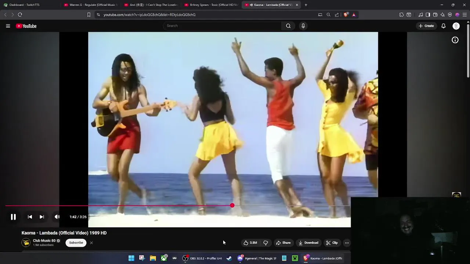The height and width of the screenshot is (264, 470).
Task: Open Leo AI sparkle icon
Action: pos(442,15)
